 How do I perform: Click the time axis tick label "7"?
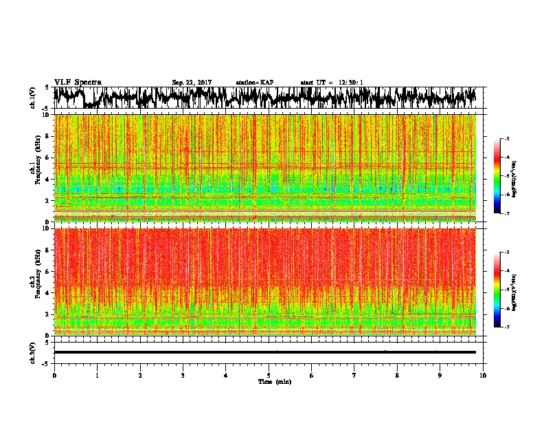tap(354, 376)
